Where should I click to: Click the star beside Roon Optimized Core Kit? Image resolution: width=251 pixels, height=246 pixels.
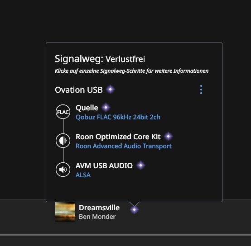pyautogui.click(x=168, y=136)
